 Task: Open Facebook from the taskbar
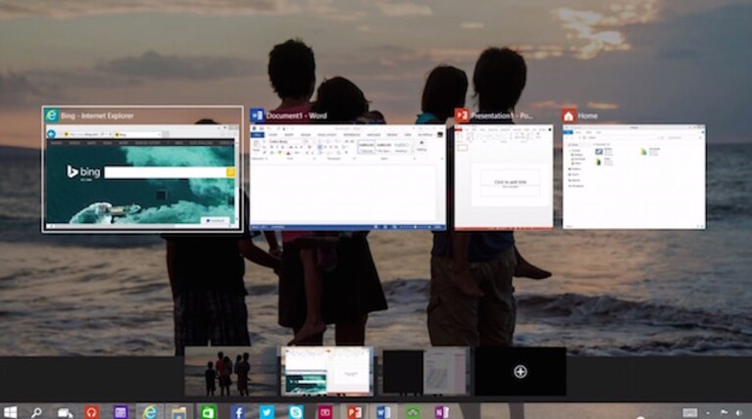tap(238, 412)
